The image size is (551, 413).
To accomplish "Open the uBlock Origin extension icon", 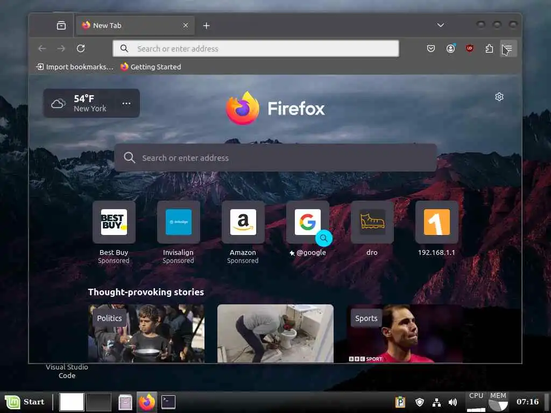I will (x=470, y=48).
